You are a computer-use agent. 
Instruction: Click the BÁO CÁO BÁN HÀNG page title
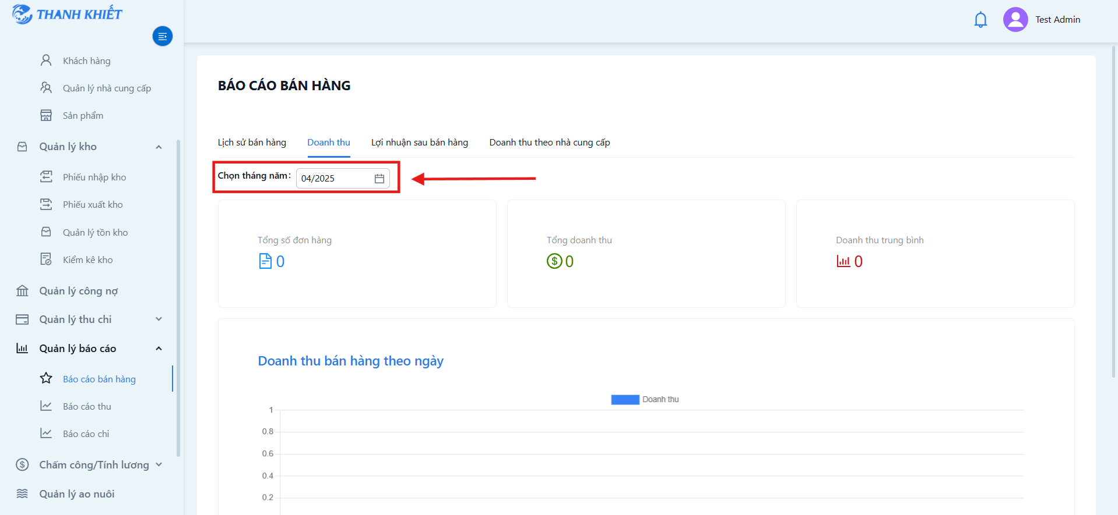[284, 86]
